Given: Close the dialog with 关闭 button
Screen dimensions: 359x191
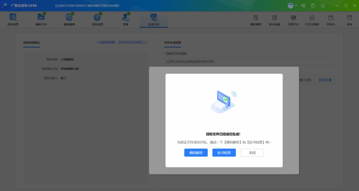Looking at the screenshot, I should click(x=252, y=153).
